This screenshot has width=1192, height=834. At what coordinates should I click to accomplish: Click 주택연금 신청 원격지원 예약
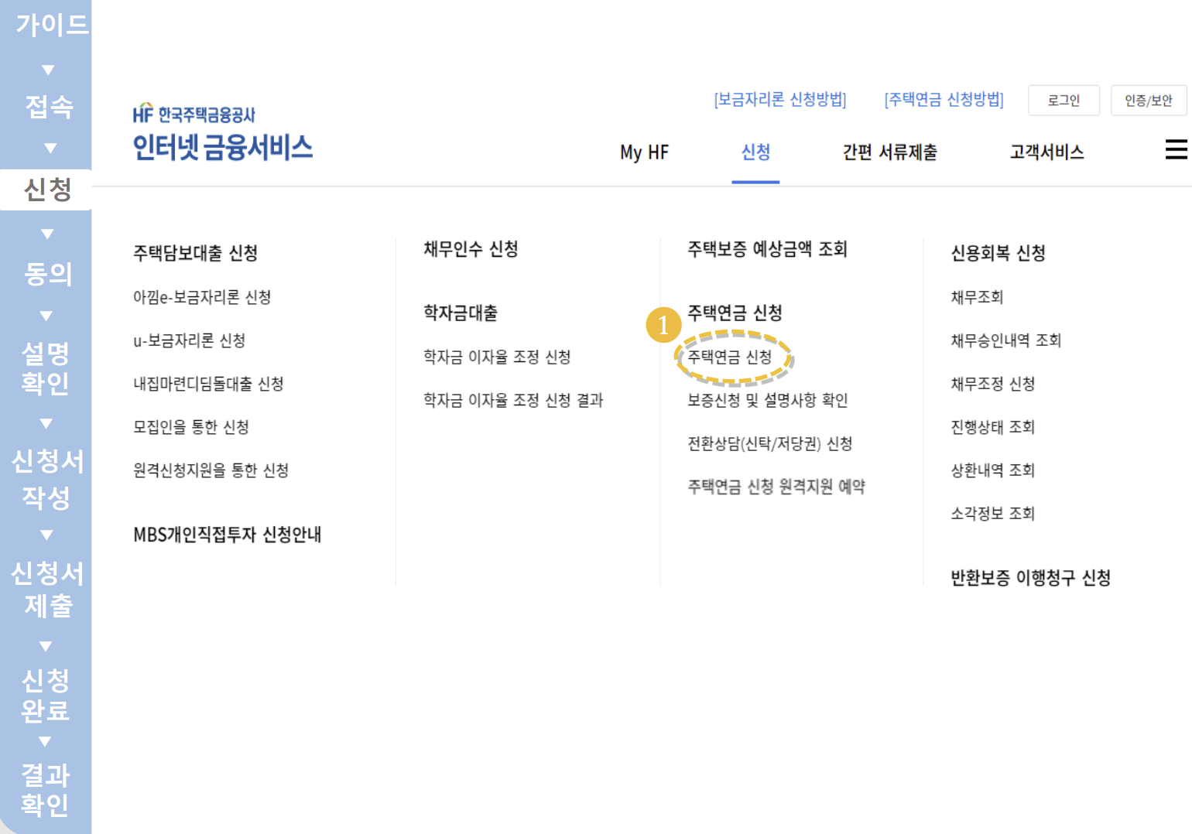tap(775, 487)
